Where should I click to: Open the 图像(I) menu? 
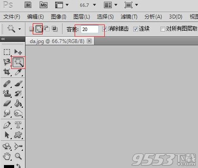59,17
